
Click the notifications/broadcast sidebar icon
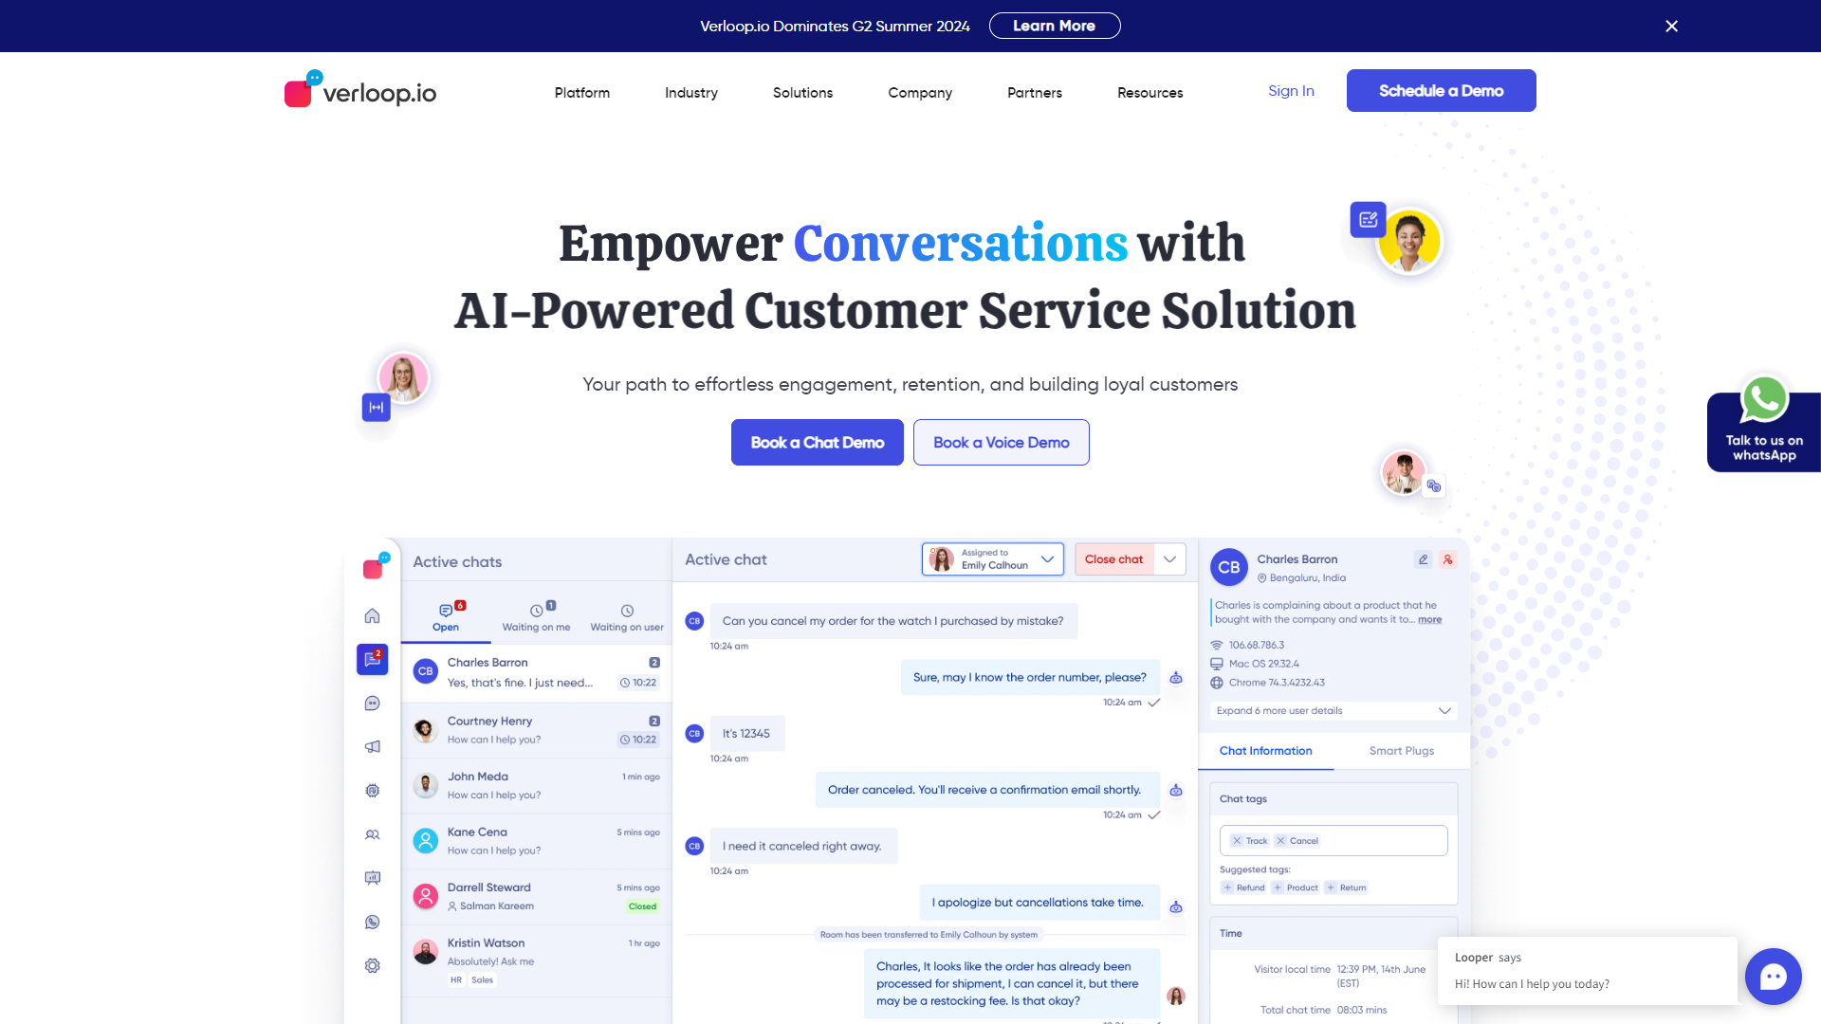pos(373,746)
